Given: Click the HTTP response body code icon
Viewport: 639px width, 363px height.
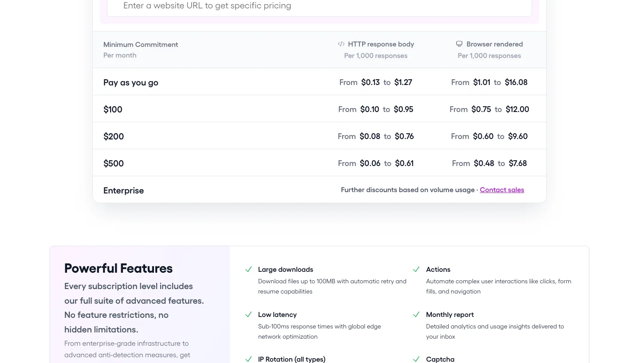Looking at the screenshot, I should [341, 44].
